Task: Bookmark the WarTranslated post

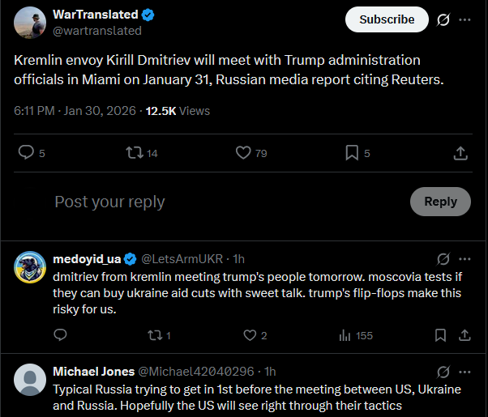Action: click(352, 152)
